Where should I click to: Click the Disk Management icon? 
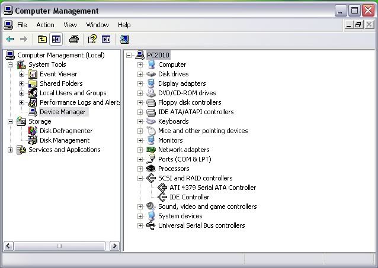(33, 140)
